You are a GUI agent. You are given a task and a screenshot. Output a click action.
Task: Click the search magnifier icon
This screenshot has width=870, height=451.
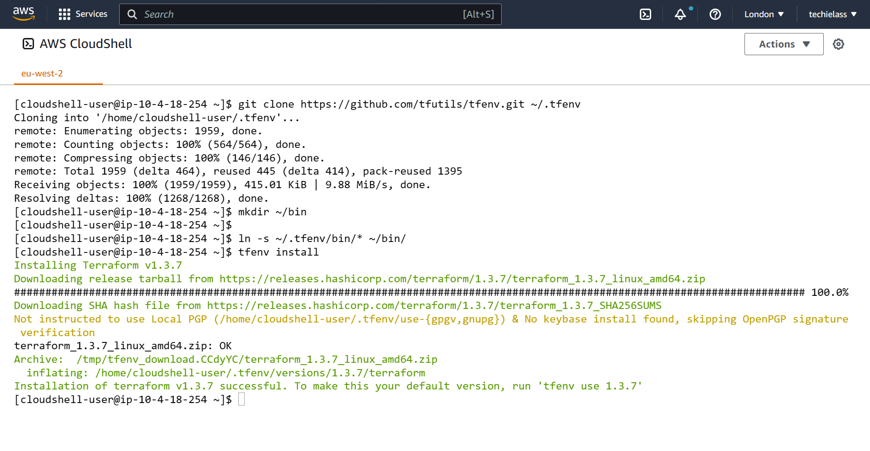pos(132,14)
